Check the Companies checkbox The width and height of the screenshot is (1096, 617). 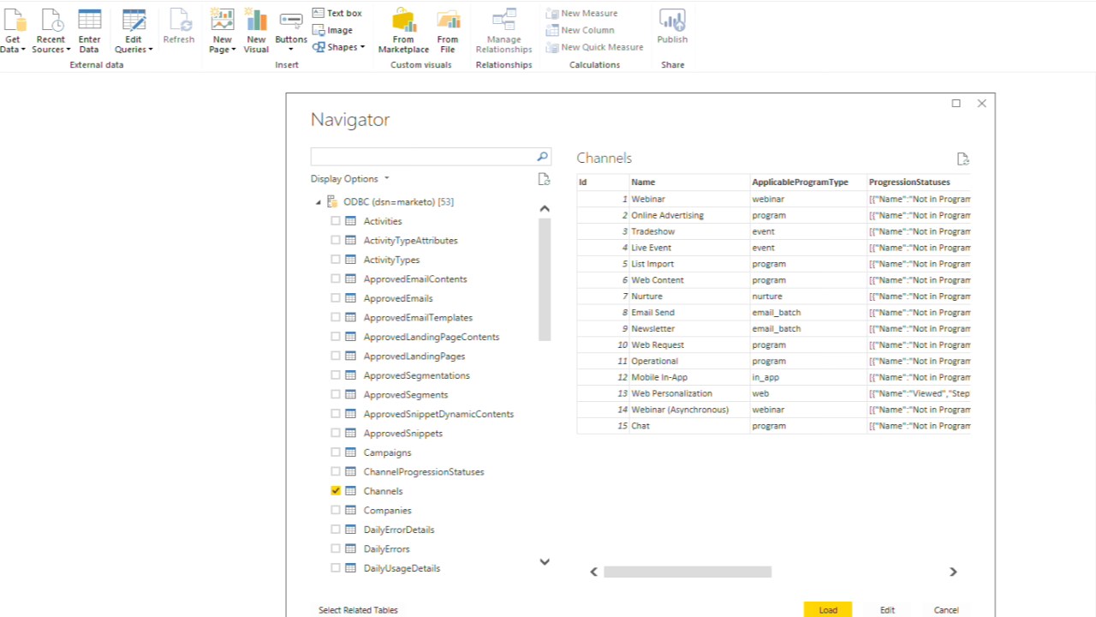tap(336, 510)
